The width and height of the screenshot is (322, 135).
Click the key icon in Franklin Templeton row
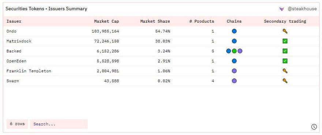(285, 71)
